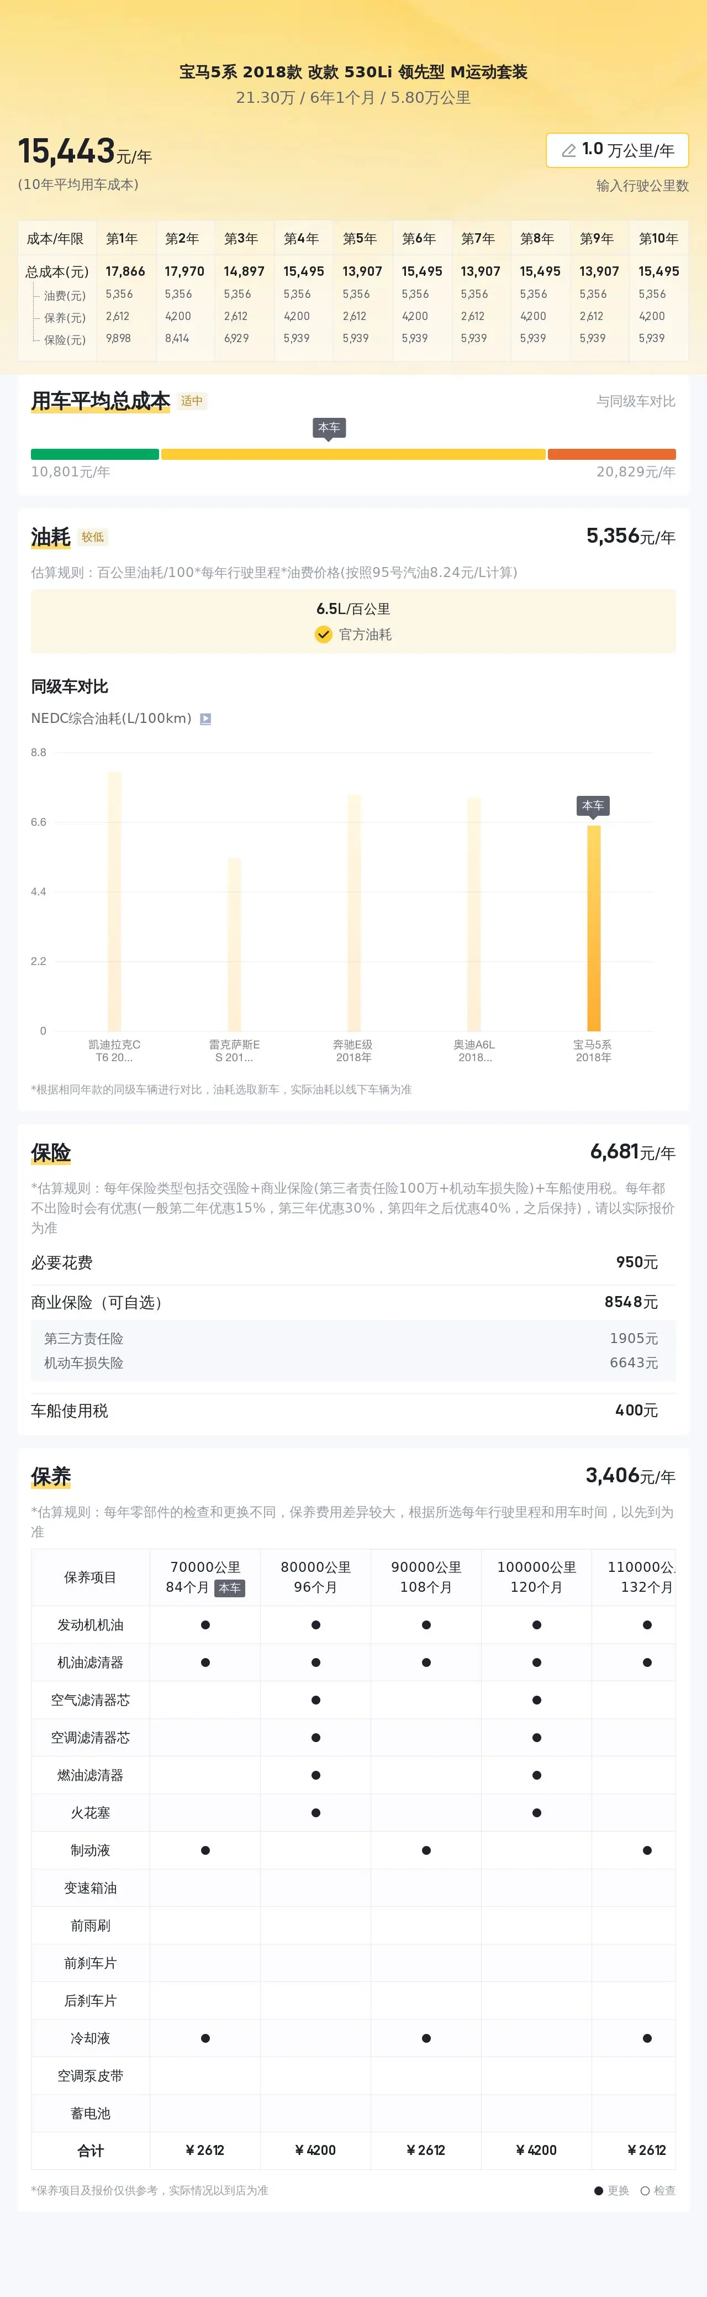Click the 与同级车对比 link
This screenshot has height=2297, width=707.
[x=636, y=401]
